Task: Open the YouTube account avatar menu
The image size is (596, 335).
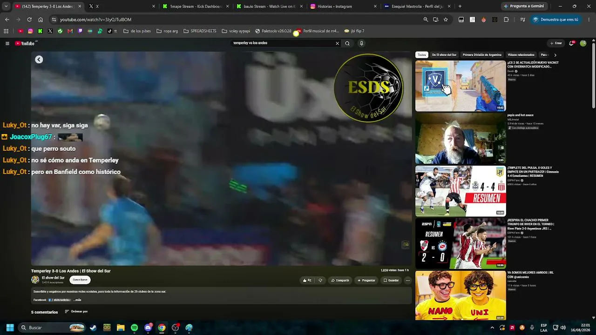Action: click(583, 43)
